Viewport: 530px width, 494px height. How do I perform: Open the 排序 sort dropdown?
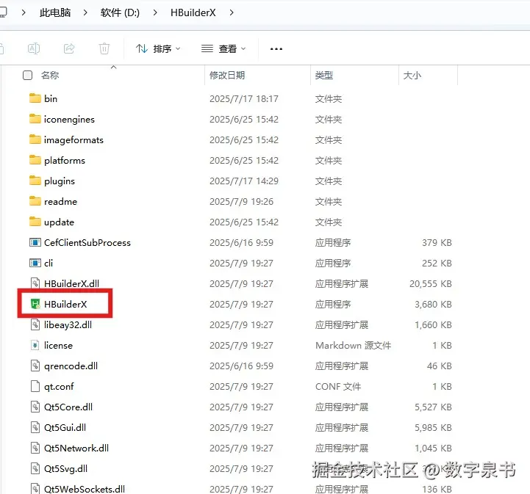(158, 49)
